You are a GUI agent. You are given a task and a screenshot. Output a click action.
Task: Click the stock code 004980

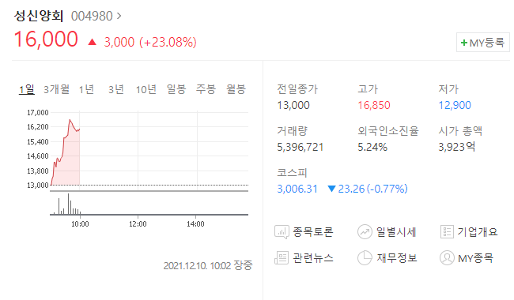tap(92, 16)
